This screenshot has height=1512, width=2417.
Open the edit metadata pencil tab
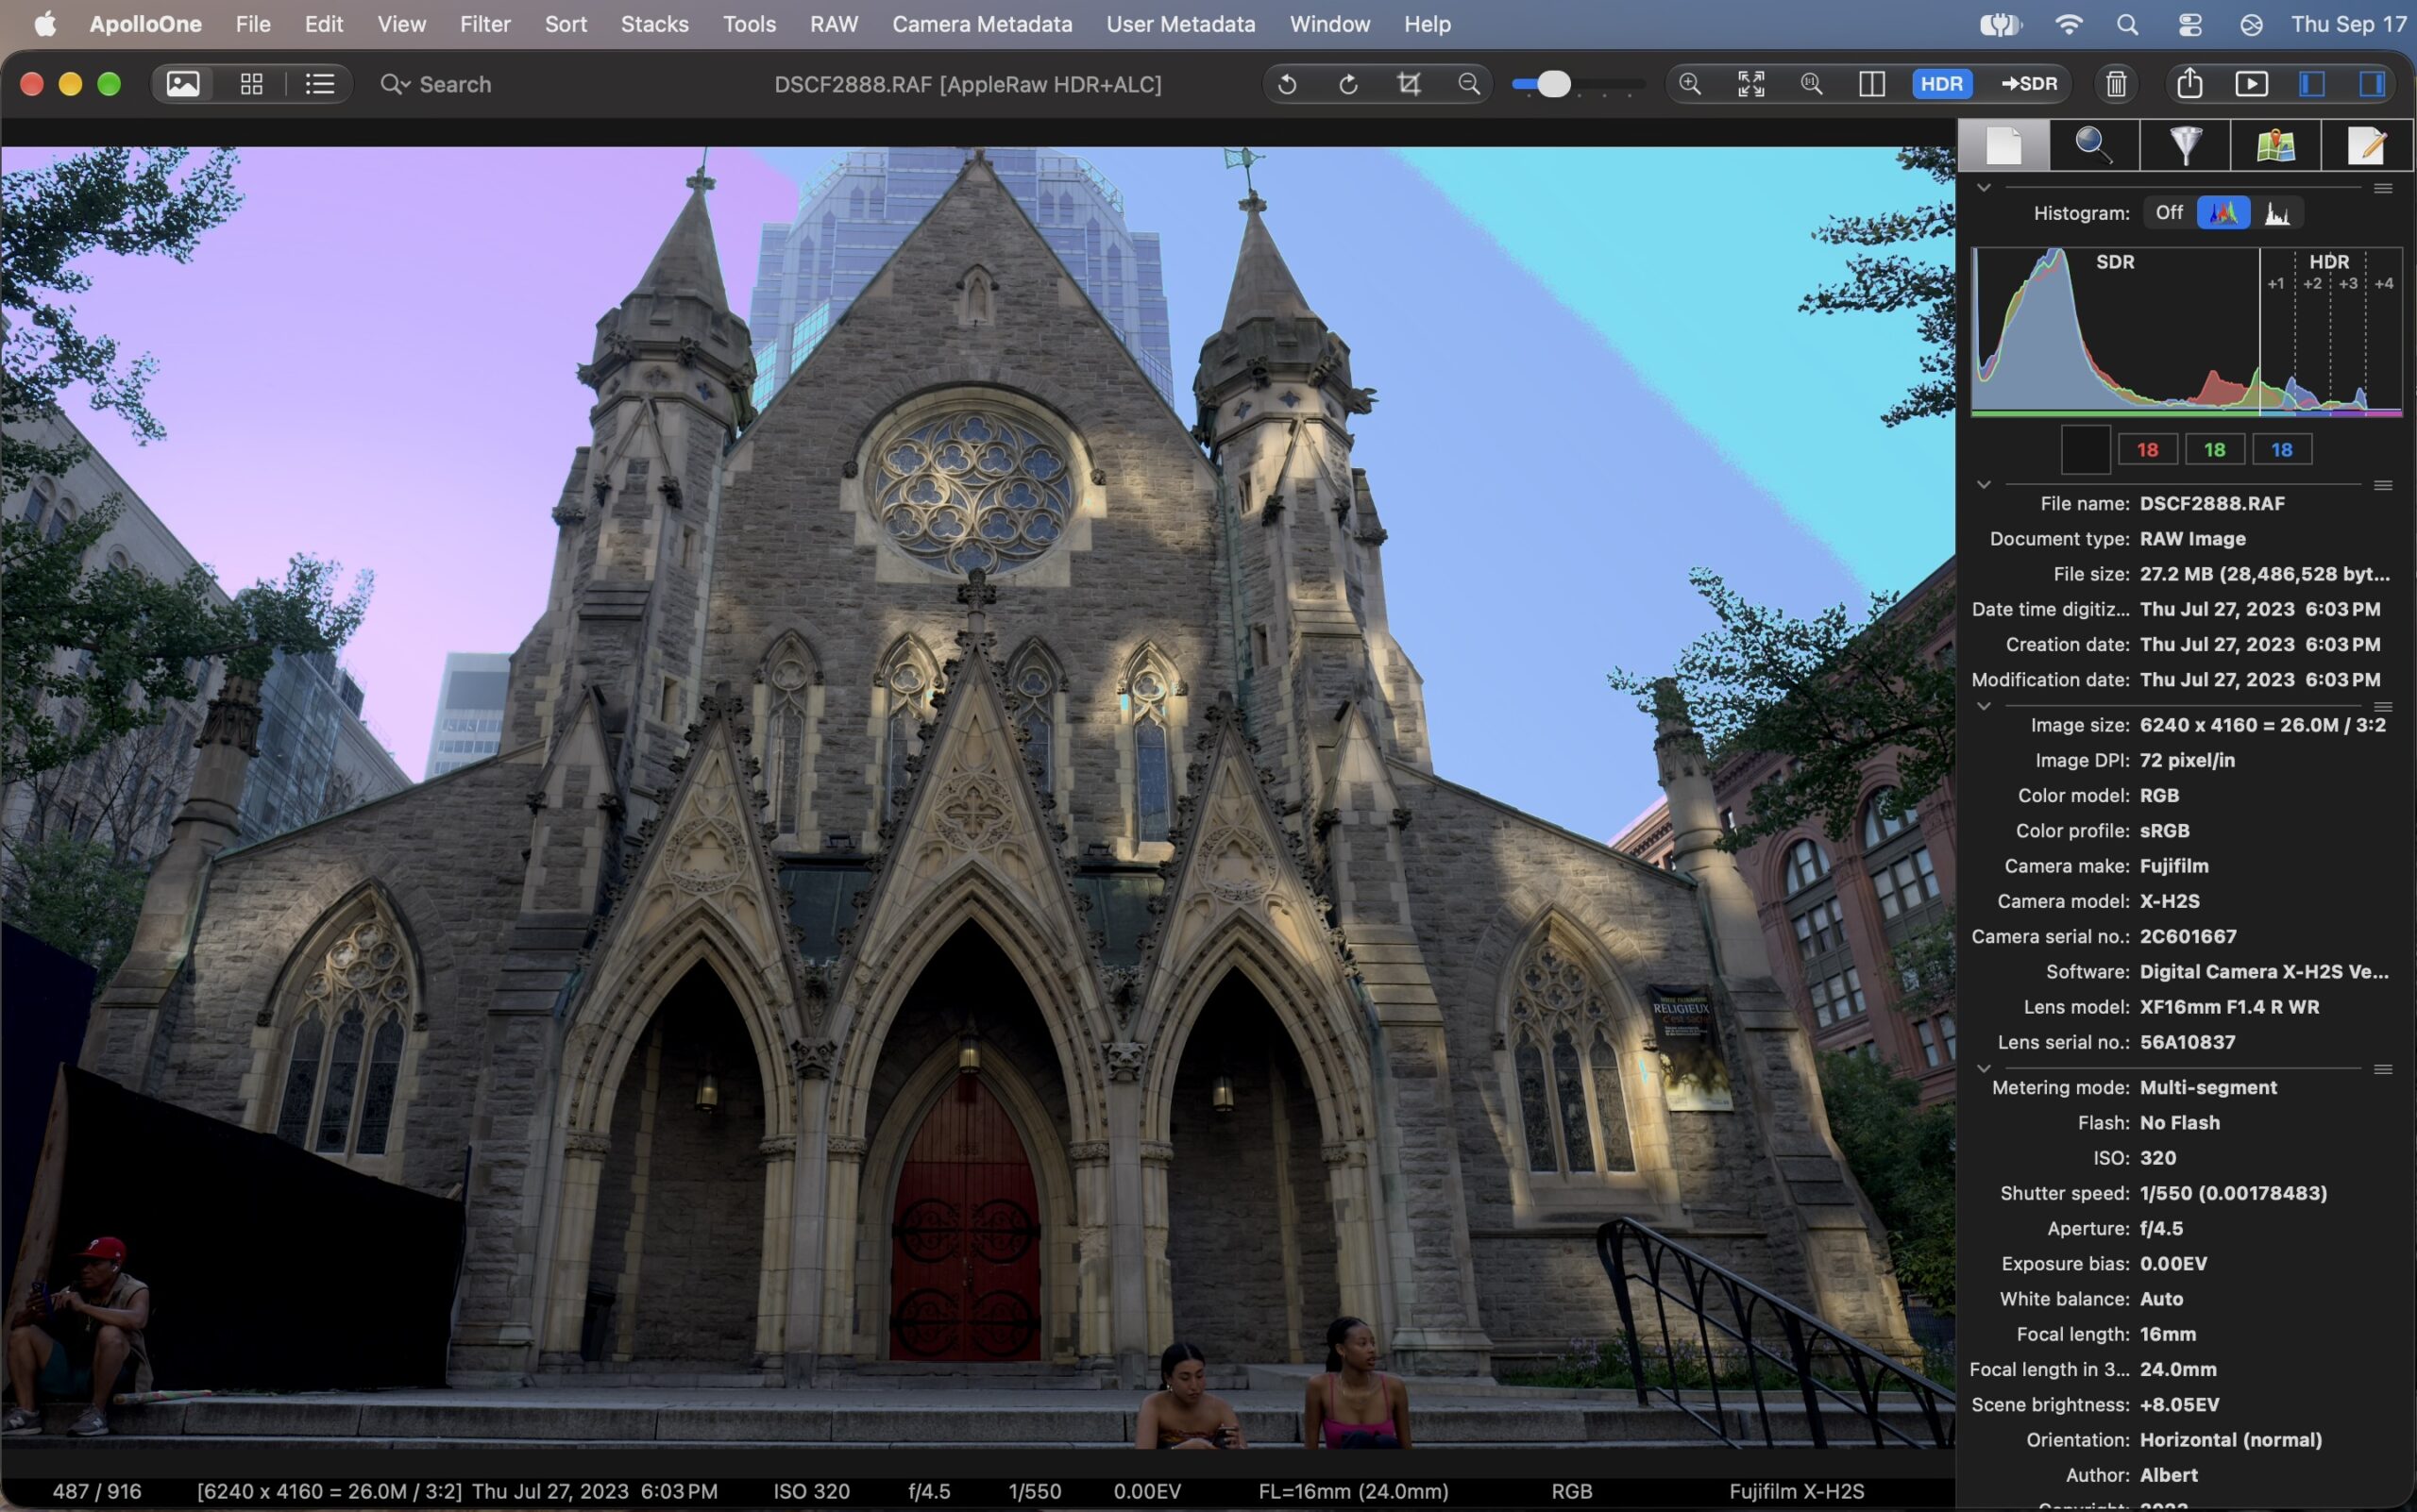coord(2366,146)
